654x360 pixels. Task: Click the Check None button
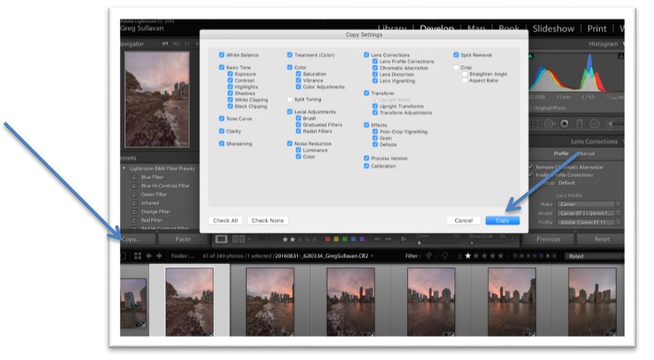(267, 220)
